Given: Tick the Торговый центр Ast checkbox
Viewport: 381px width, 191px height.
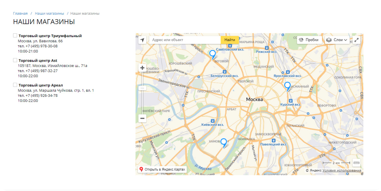Looking at the screenshot, I should coord(15,60).
